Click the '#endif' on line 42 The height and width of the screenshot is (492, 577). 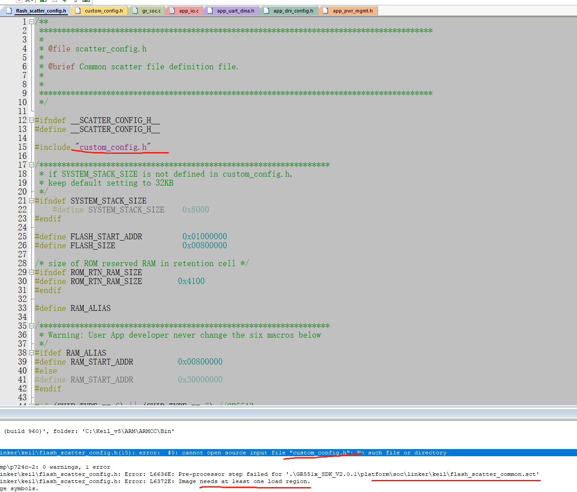(48, 388)
